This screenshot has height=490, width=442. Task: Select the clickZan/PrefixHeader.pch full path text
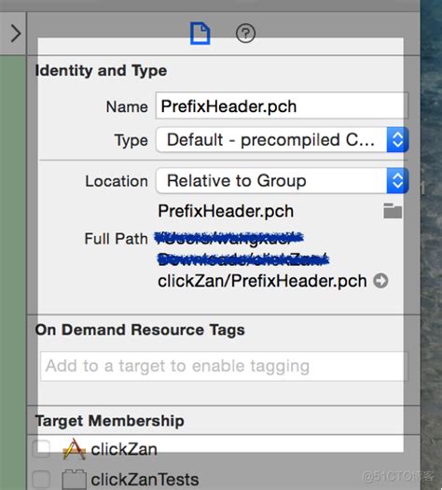point(262,281)
